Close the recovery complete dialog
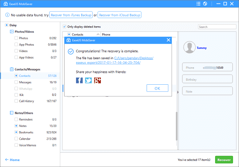The width and height of the screenshot is (239, 167). pos(168,40)
